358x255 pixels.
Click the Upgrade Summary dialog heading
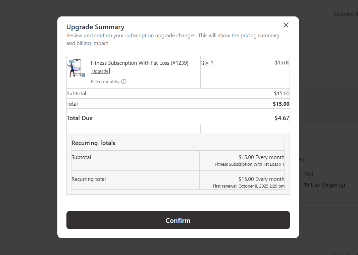click(x=95, y=27)
